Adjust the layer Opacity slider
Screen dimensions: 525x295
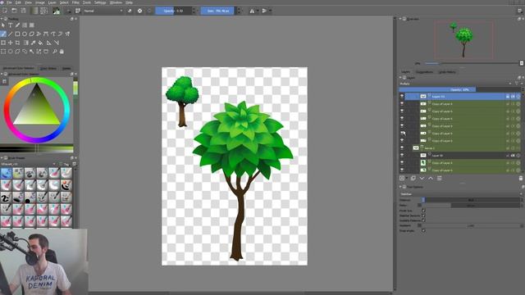pos(459,89)
